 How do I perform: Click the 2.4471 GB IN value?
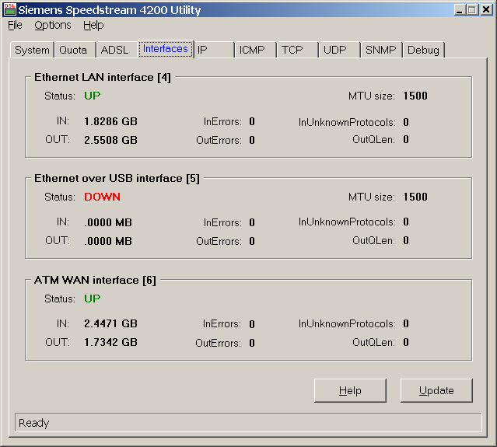point(110,323)
